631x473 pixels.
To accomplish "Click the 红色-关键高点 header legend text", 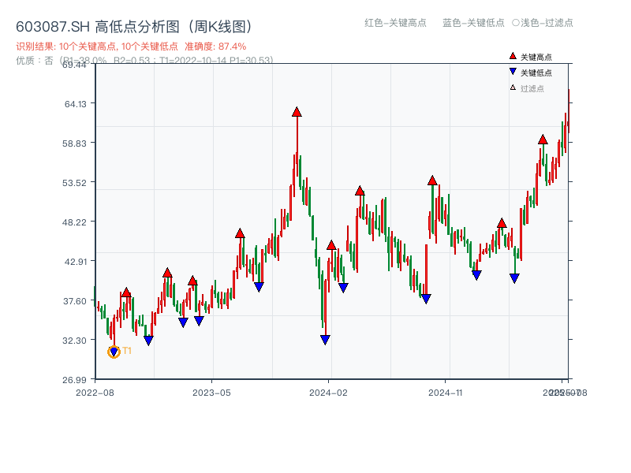I will click(395, 23).
